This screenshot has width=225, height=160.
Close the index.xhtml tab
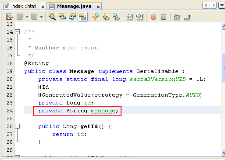(x=43, y=7)
